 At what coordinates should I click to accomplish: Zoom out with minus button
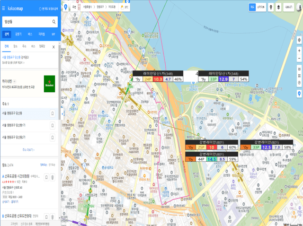(x=299, y=58)
